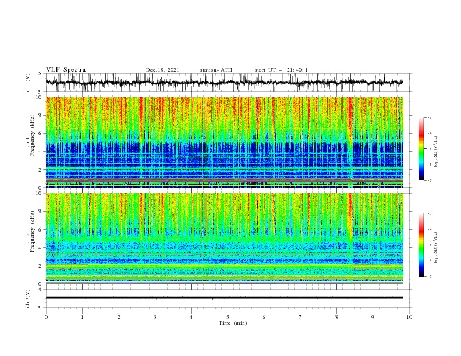The width and height of the screenshot is (461, 356).
Task: Click the ch.1 color bar log(PSD) label
Action: click(435, 152)
